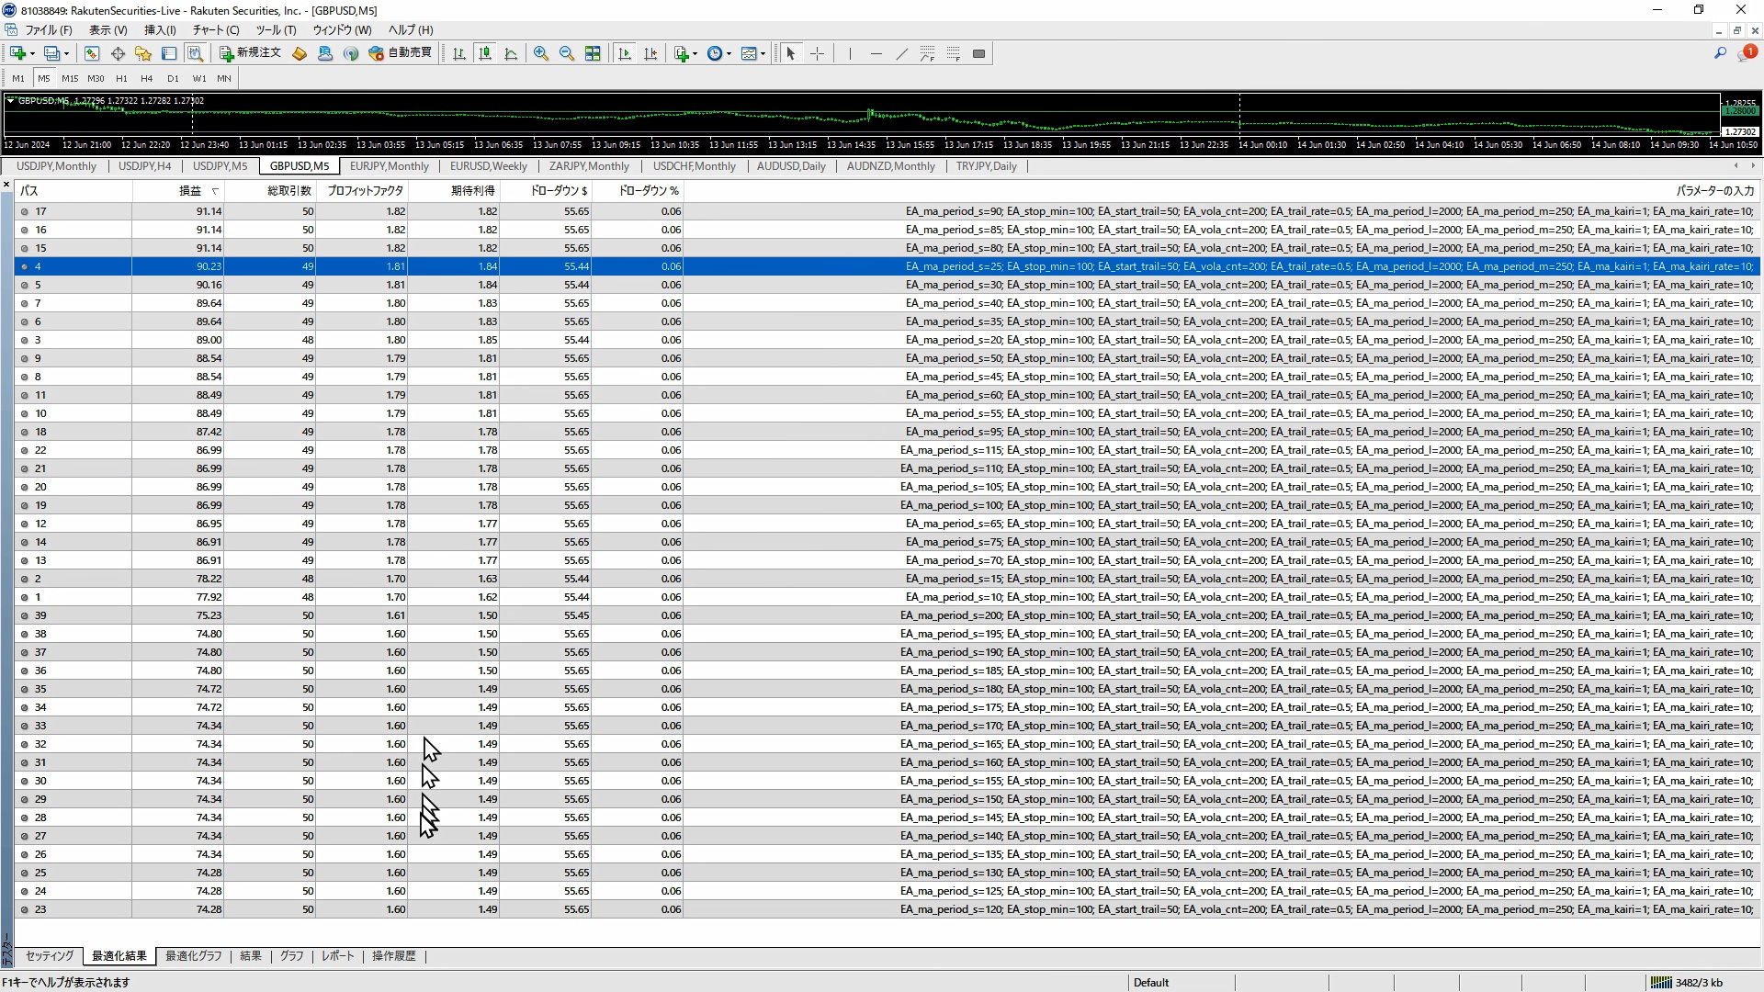
Task: Toggle chart auto scroll button
Action: [x=625, y=53]
